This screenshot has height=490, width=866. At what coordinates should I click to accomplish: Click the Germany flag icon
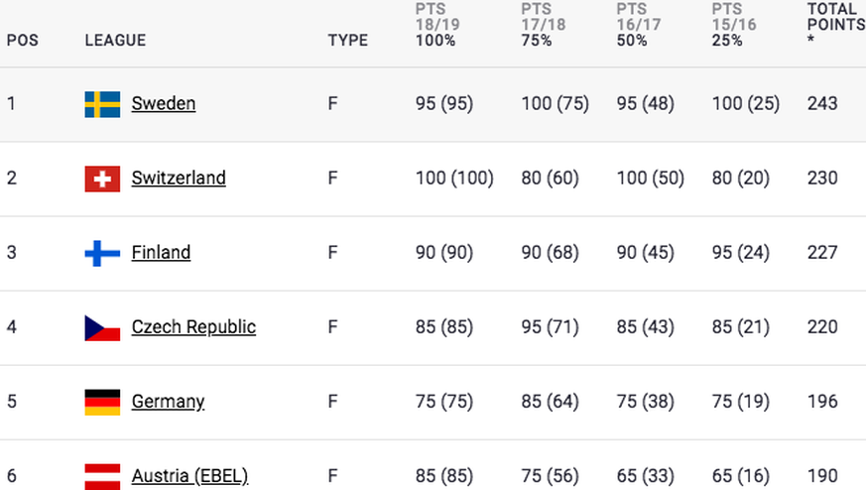click(x=102, y=402)
